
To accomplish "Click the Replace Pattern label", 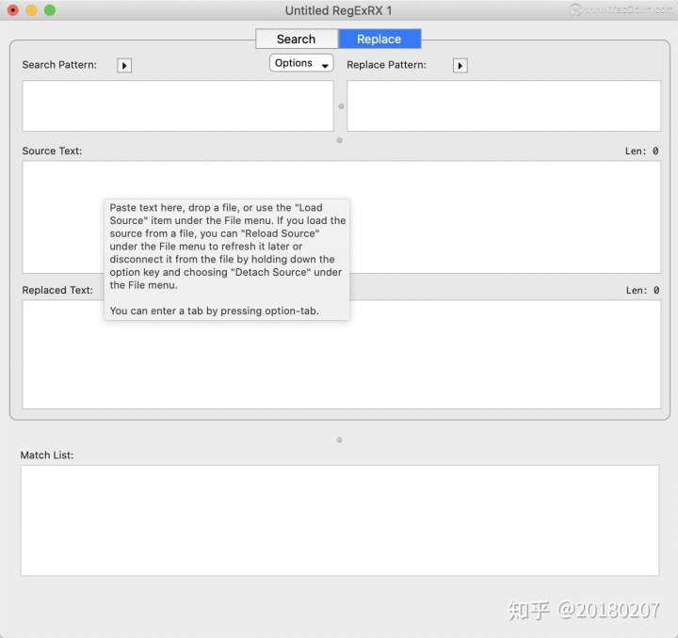I will pyautogui.click(x=387, y=65).
